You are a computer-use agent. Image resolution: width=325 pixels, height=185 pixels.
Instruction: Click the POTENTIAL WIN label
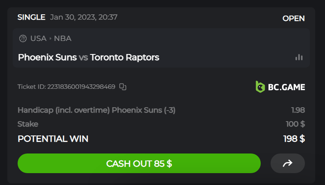pos(53,139)
